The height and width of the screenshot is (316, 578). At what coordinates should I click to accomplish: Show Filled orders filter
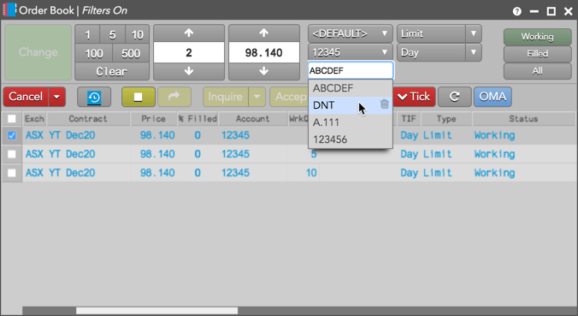pos(537,54)
